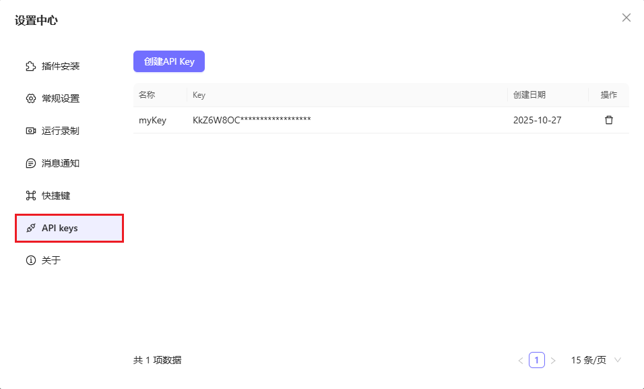Image resolution: width=644 pixels, height=389 pixels.
Task: Click the gear icon next to 常规设置
Action: [30, 98]
